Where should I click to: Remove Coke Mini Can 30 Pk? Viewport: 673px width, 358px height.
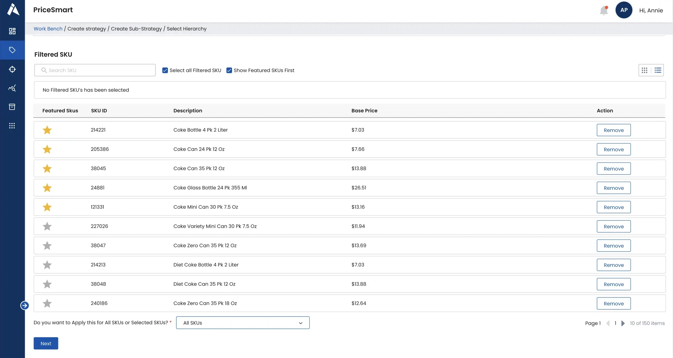pyautogui.click(x=614, y=208)
